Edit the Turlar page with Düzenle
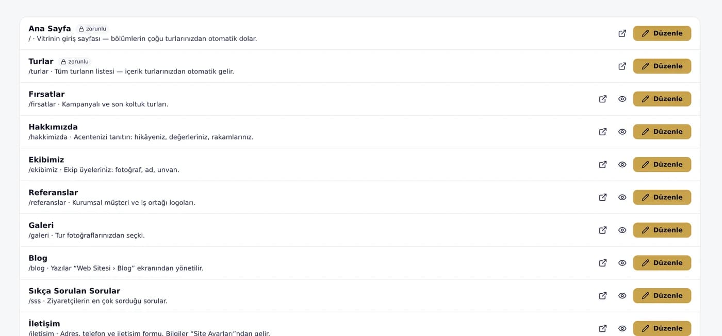Screen dimensions: 722x336 (x=662, y=66)
